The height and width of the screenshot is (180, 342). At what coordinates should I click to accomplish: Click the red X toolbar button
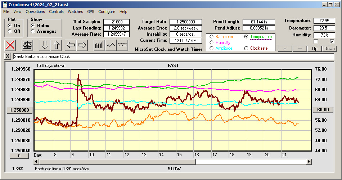pos(11,45)
